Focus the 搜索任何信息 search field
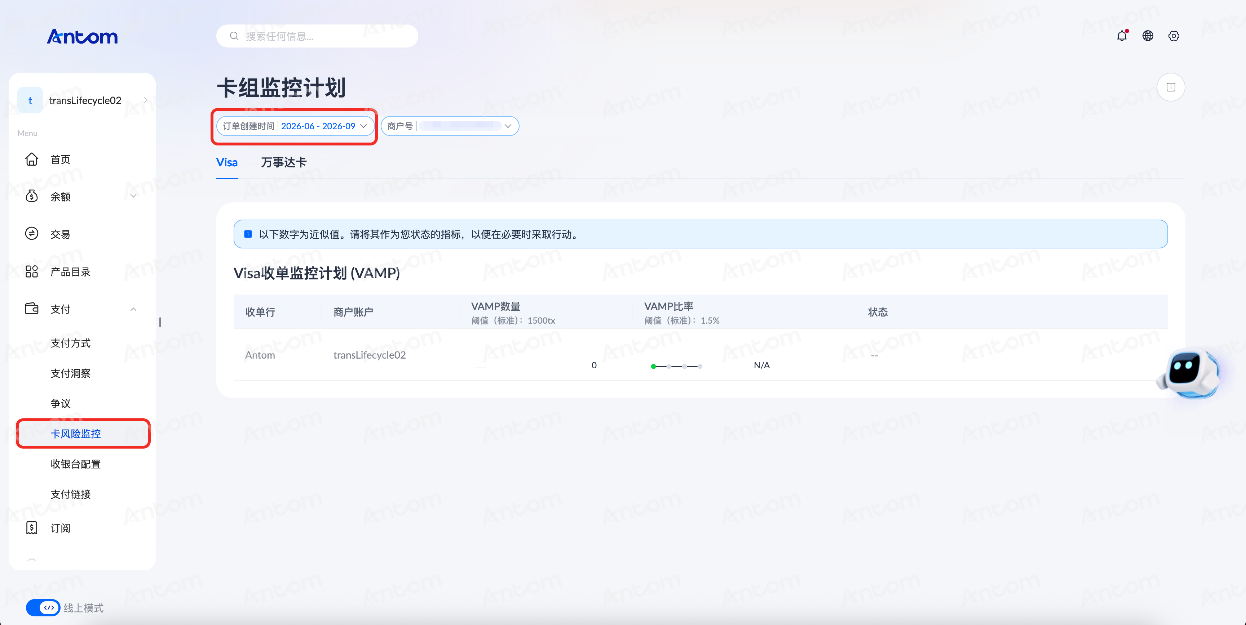Screen dimensions: 1246x625 [317, 36]
